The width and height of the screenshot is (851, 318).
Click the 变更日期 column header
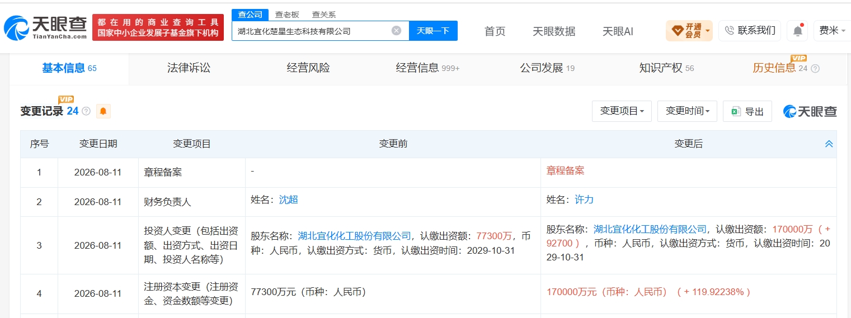click(x=98, y=144)
